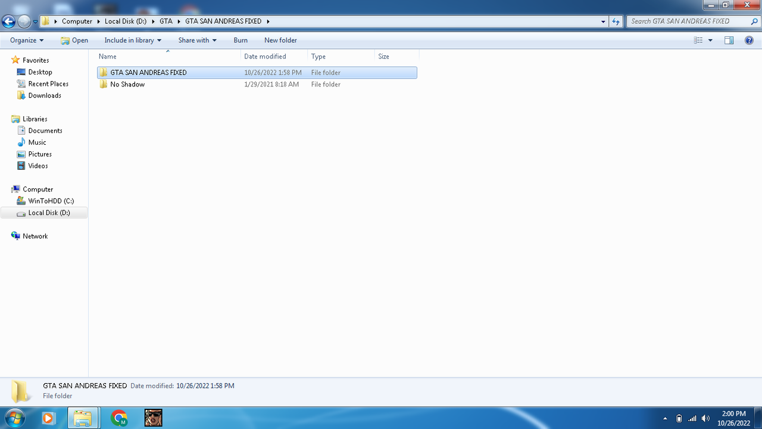Select Local Disk (D:) in the sidebar
Image resolution: width=762 pixels, height=429 pixels.
(44, 213)
